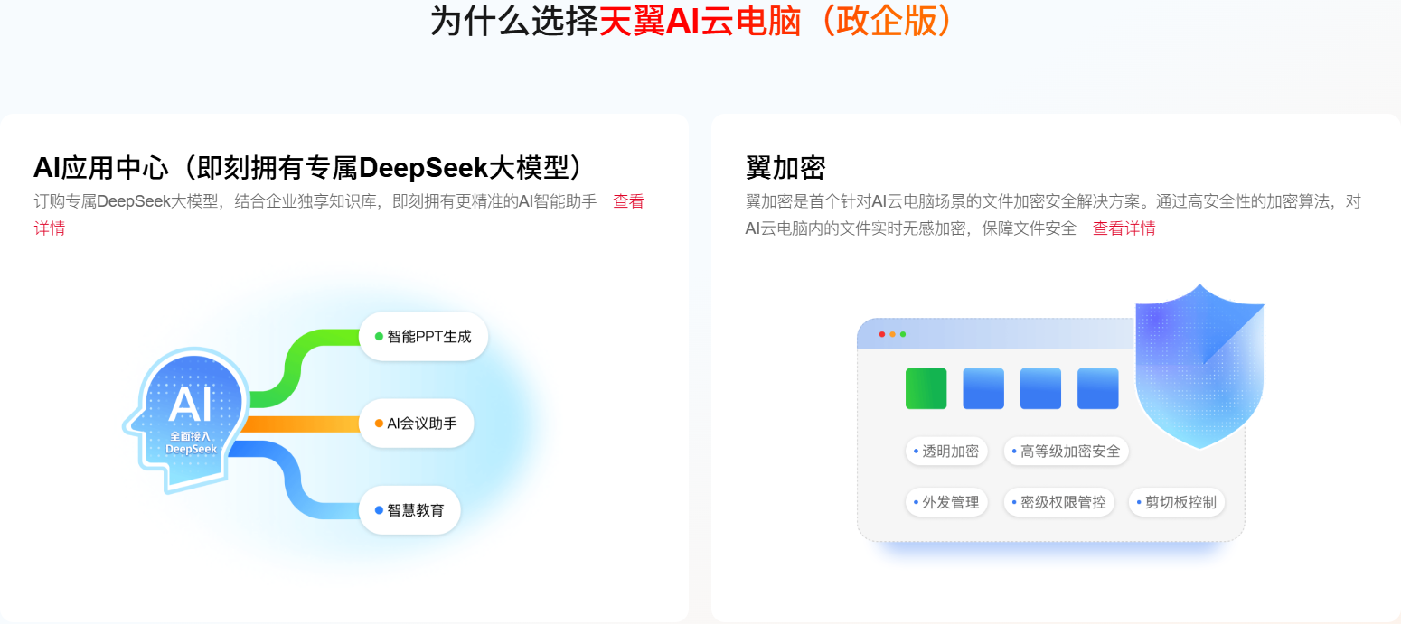Click the yellow window dot icon
Screen dimensions: 1401x624
(x=892, y=334)
